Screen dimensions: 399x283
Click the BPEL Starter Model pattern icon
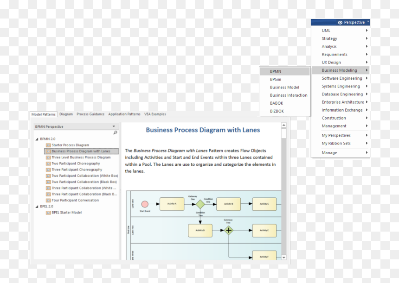pos(48,213)
